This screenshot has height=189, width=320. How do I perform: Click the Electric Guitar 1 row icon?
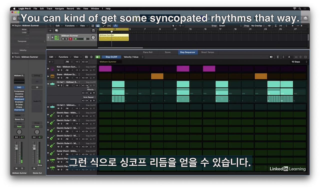click(x=52, y=122)
